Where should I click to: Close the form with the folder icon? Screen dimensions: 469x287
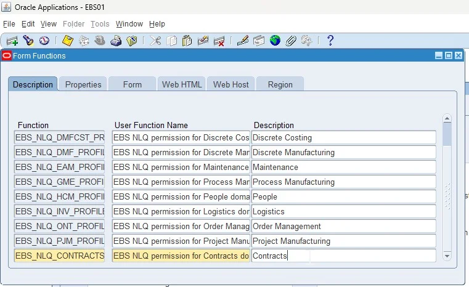click(132, 41)
